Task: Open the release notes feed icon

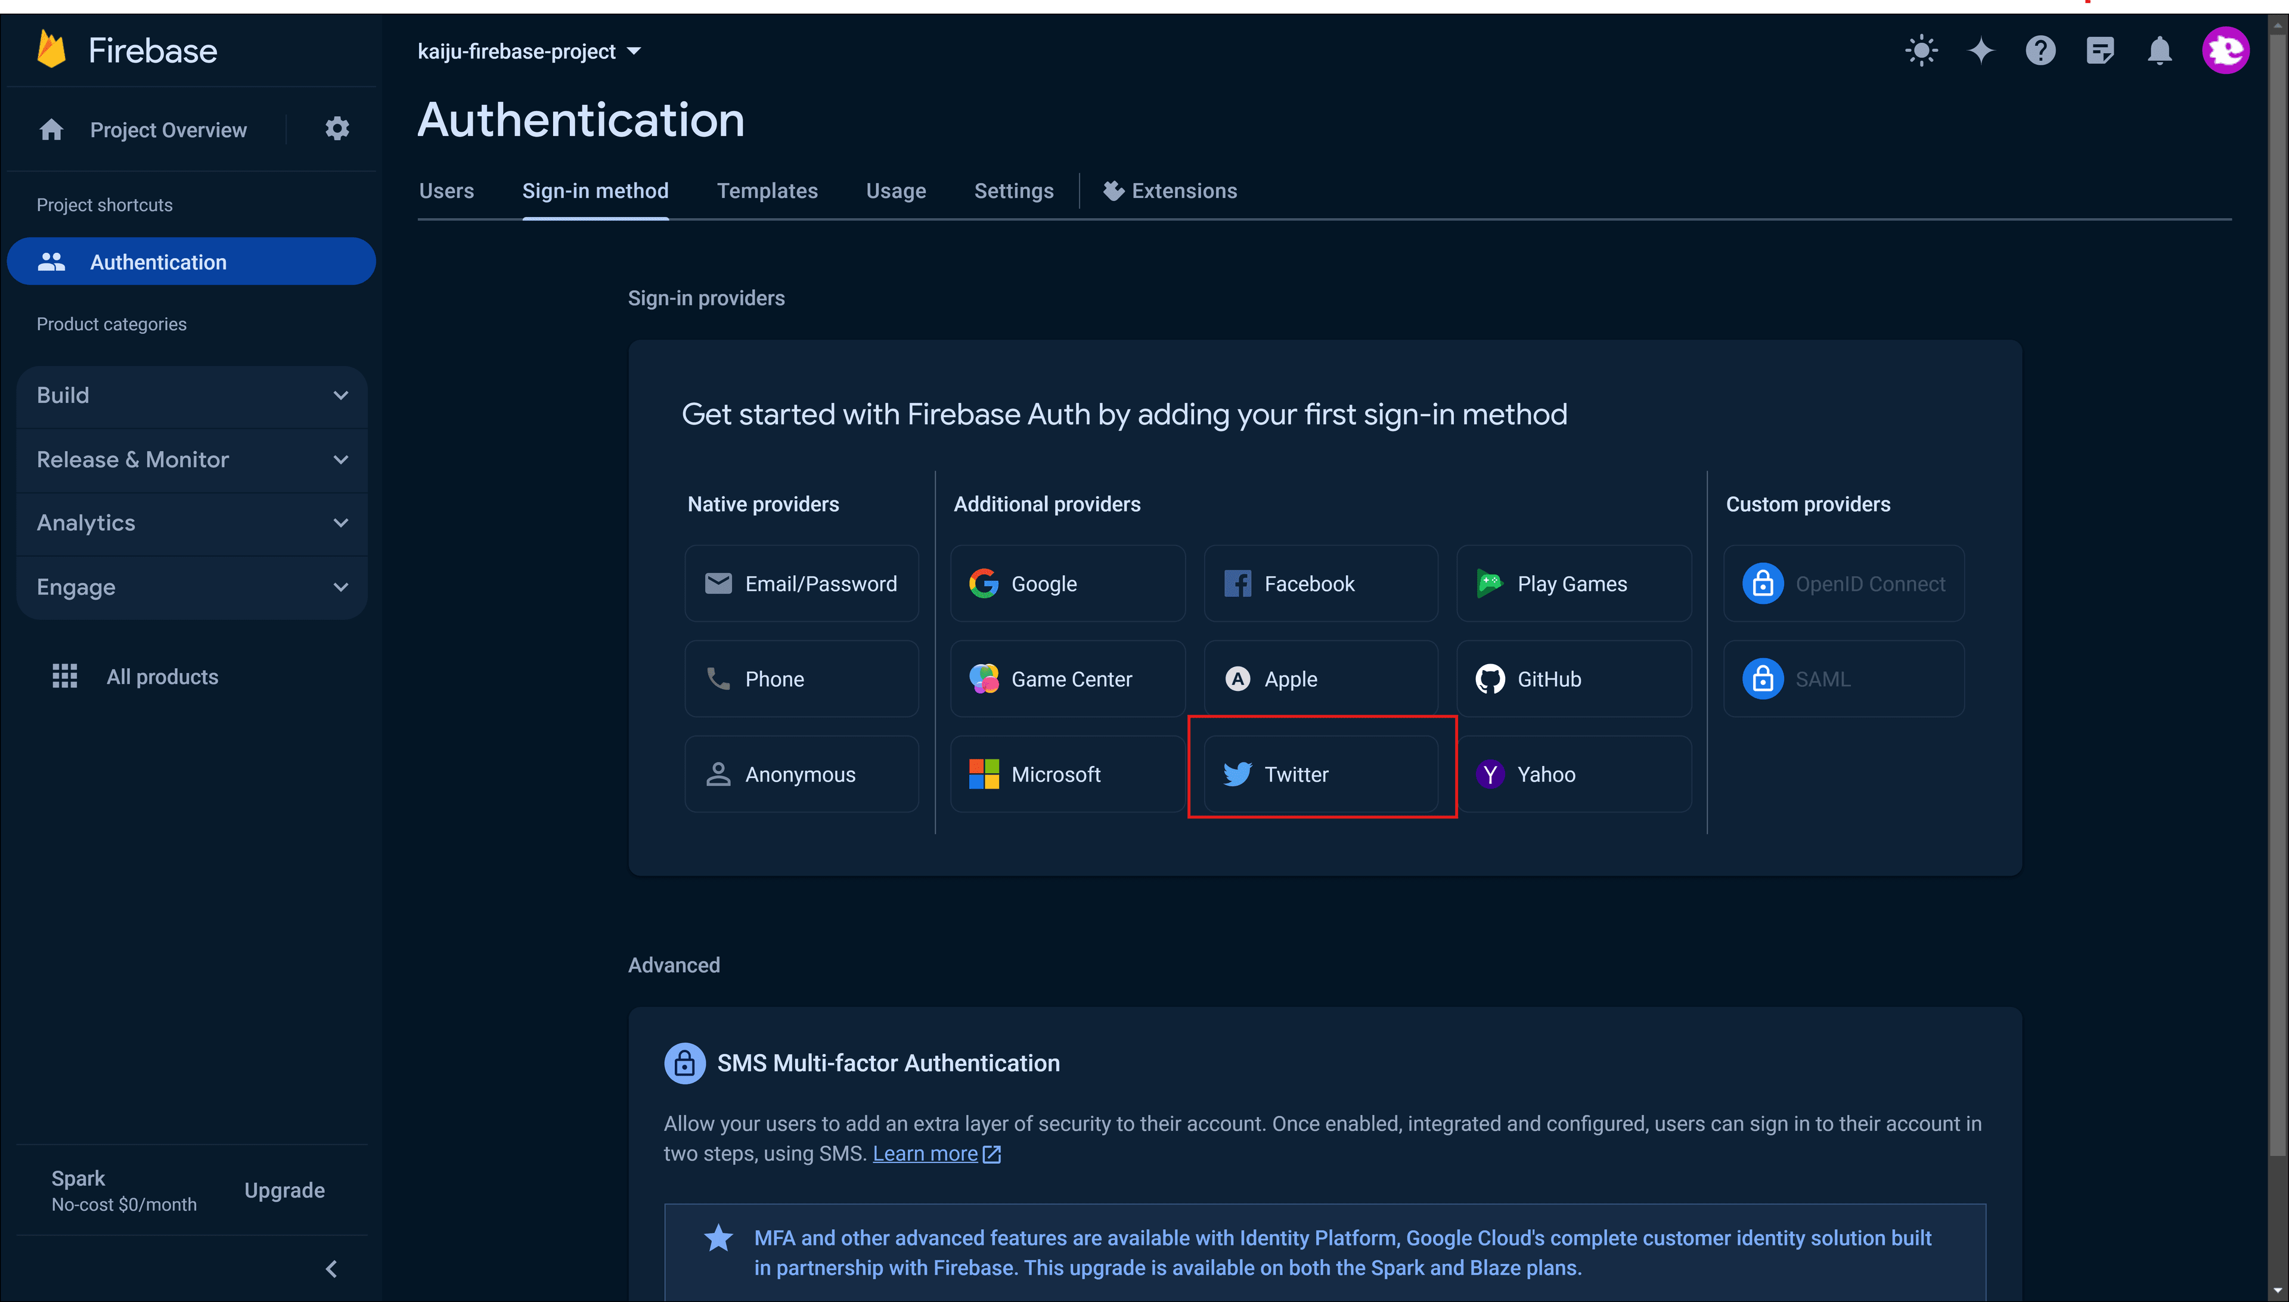Action: click(2099, 50)
